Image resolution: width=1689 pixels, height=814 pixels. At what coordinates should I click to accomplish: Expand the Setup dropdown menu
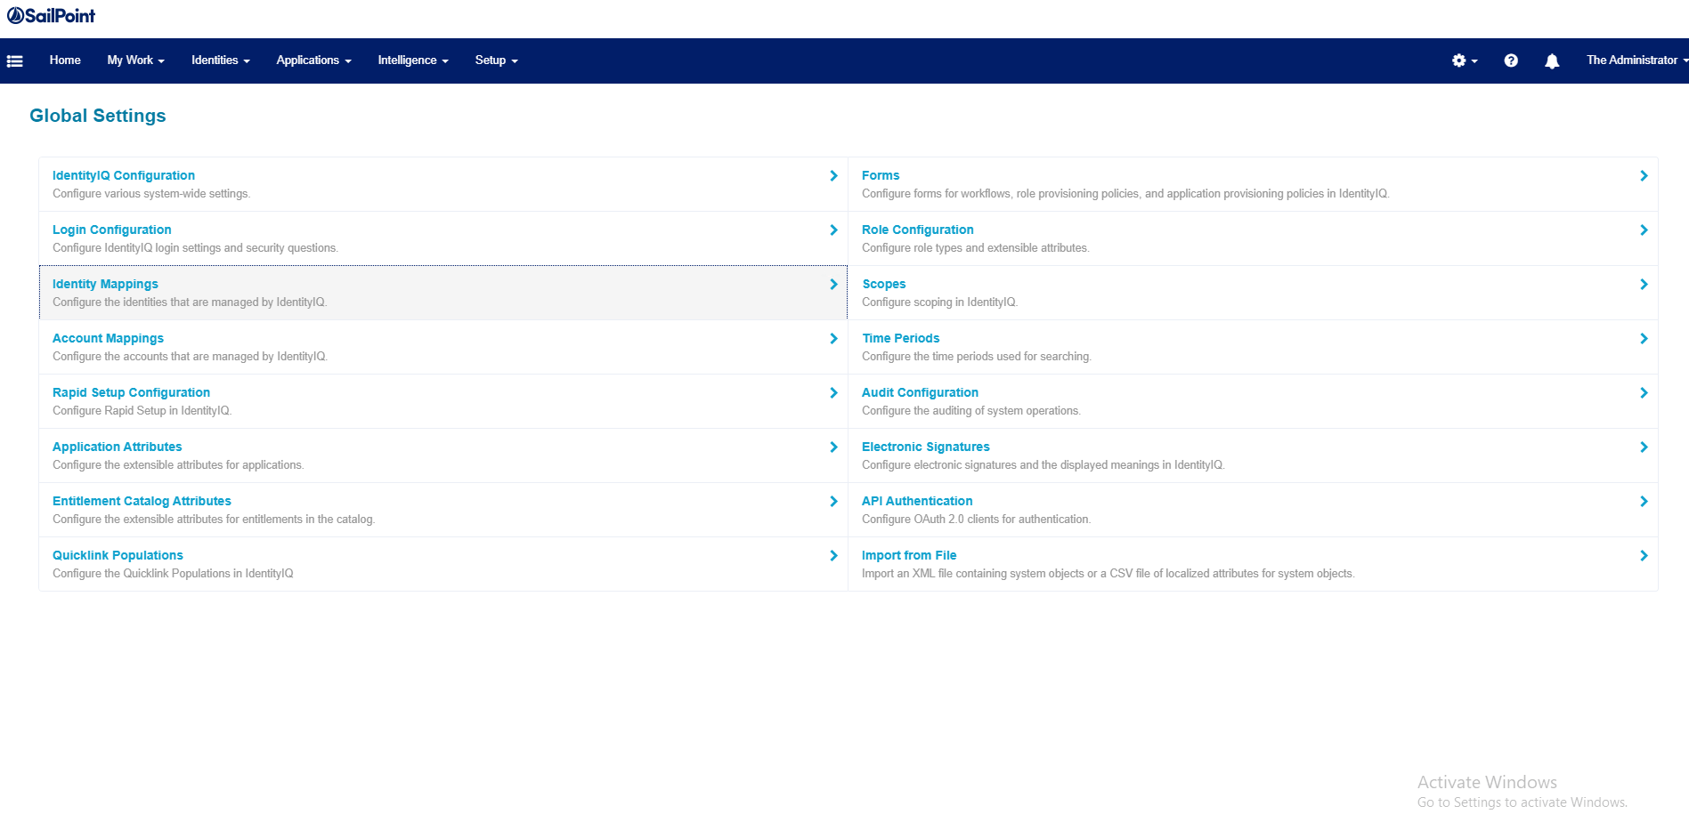coord(496,60)
